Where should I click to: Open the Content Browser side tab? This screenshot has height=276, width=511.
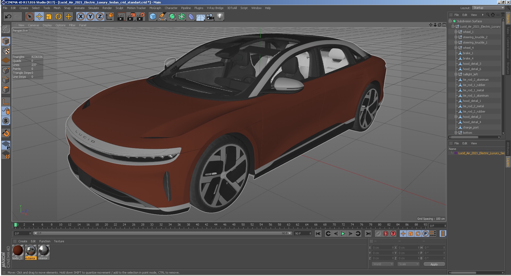tap(508, 48)
